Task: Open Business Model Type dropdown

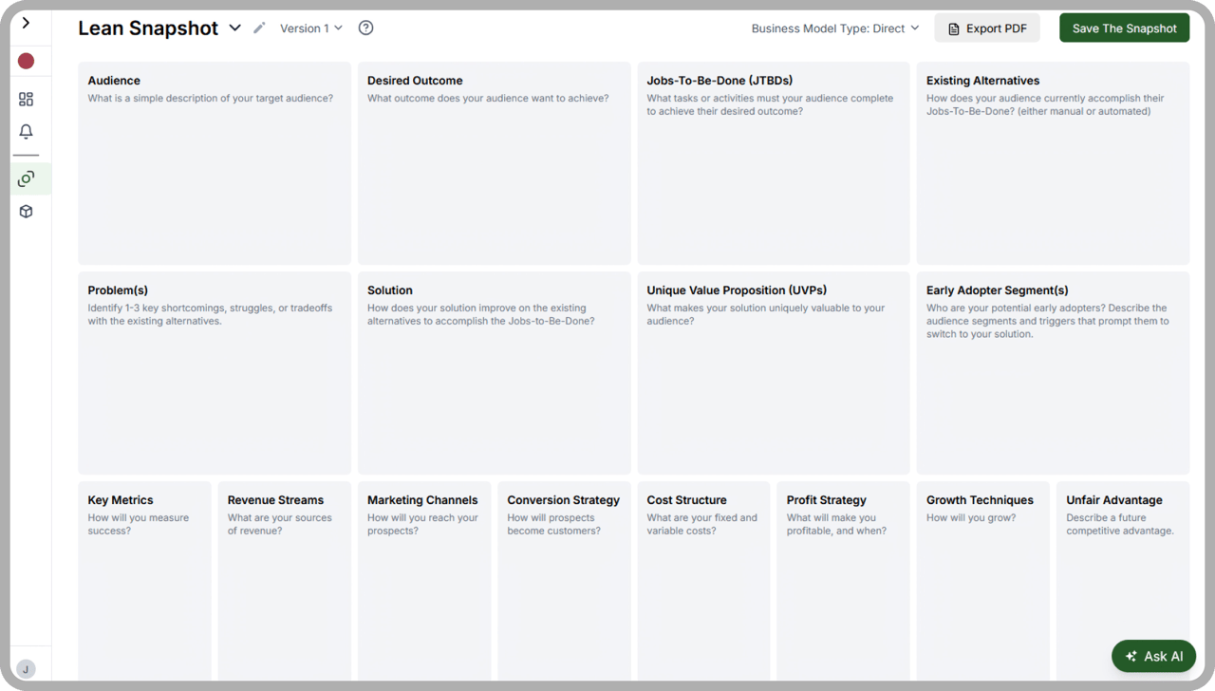Action: click(x=835, y=28)
